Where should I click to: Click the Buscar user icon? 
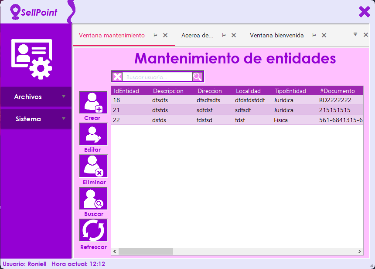(93, 199)
